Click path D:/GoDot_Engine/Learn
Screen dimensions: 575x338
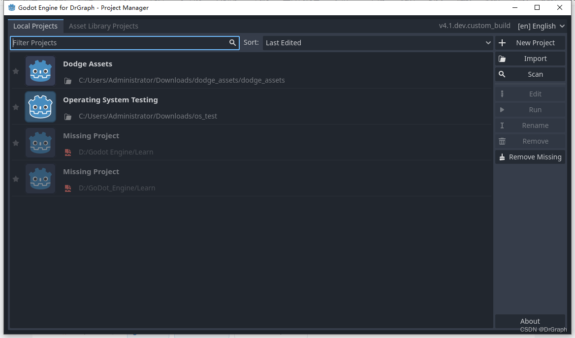(117, 188)
